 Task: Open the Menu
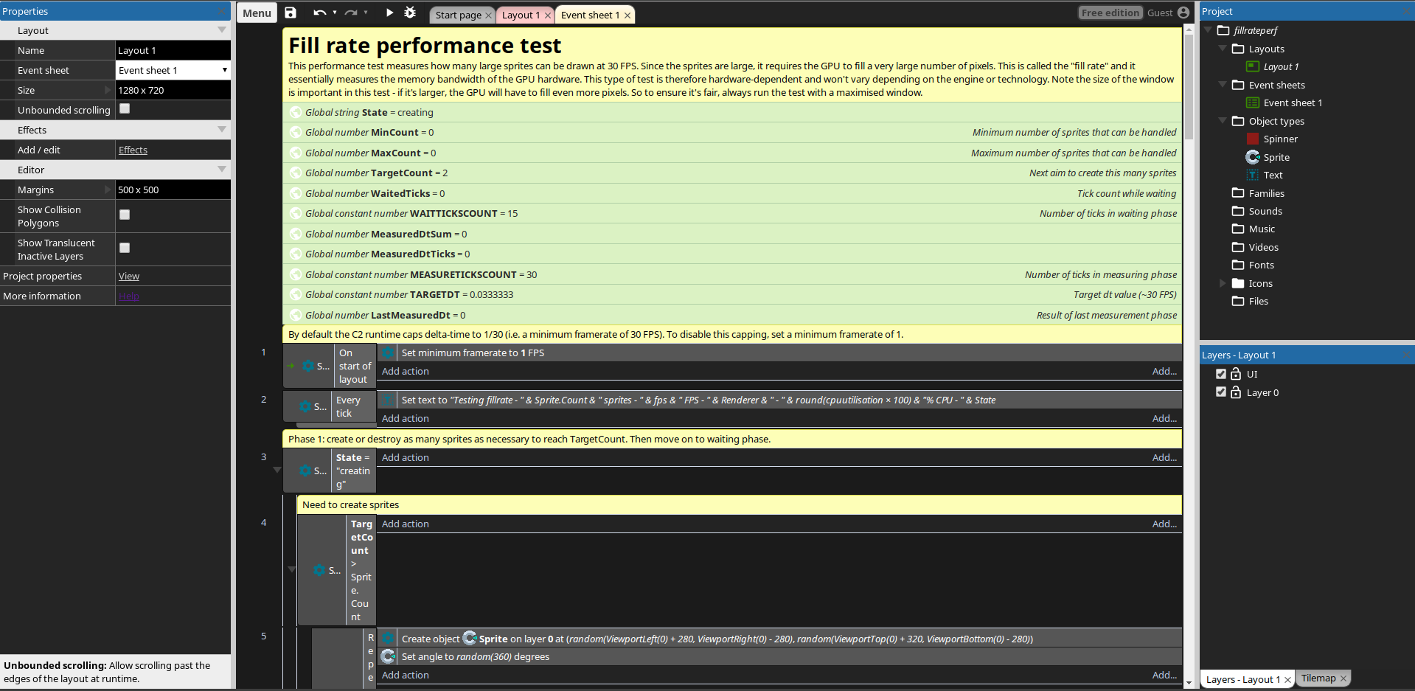256,13
